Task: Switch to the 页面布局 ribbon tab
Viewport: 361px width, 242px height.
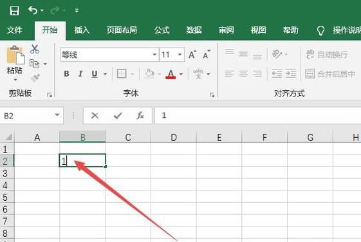Action: tap(122, 30)
